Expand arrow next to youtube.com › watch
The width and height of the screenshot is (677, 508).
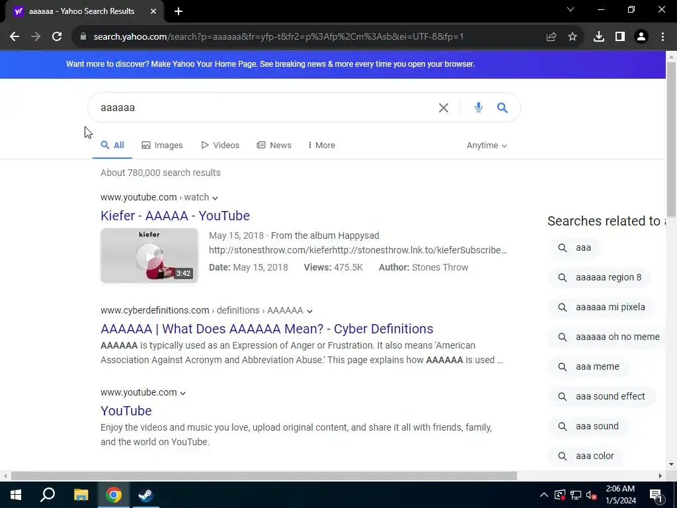pyautogui.click(x=215, y=198)
